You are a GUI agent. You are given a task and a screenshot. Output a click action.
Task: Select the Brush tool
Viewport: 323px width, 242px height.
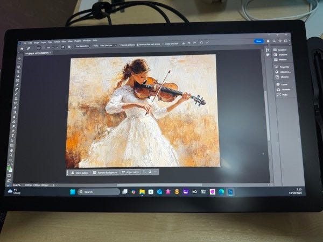click(x=16, y=94)
